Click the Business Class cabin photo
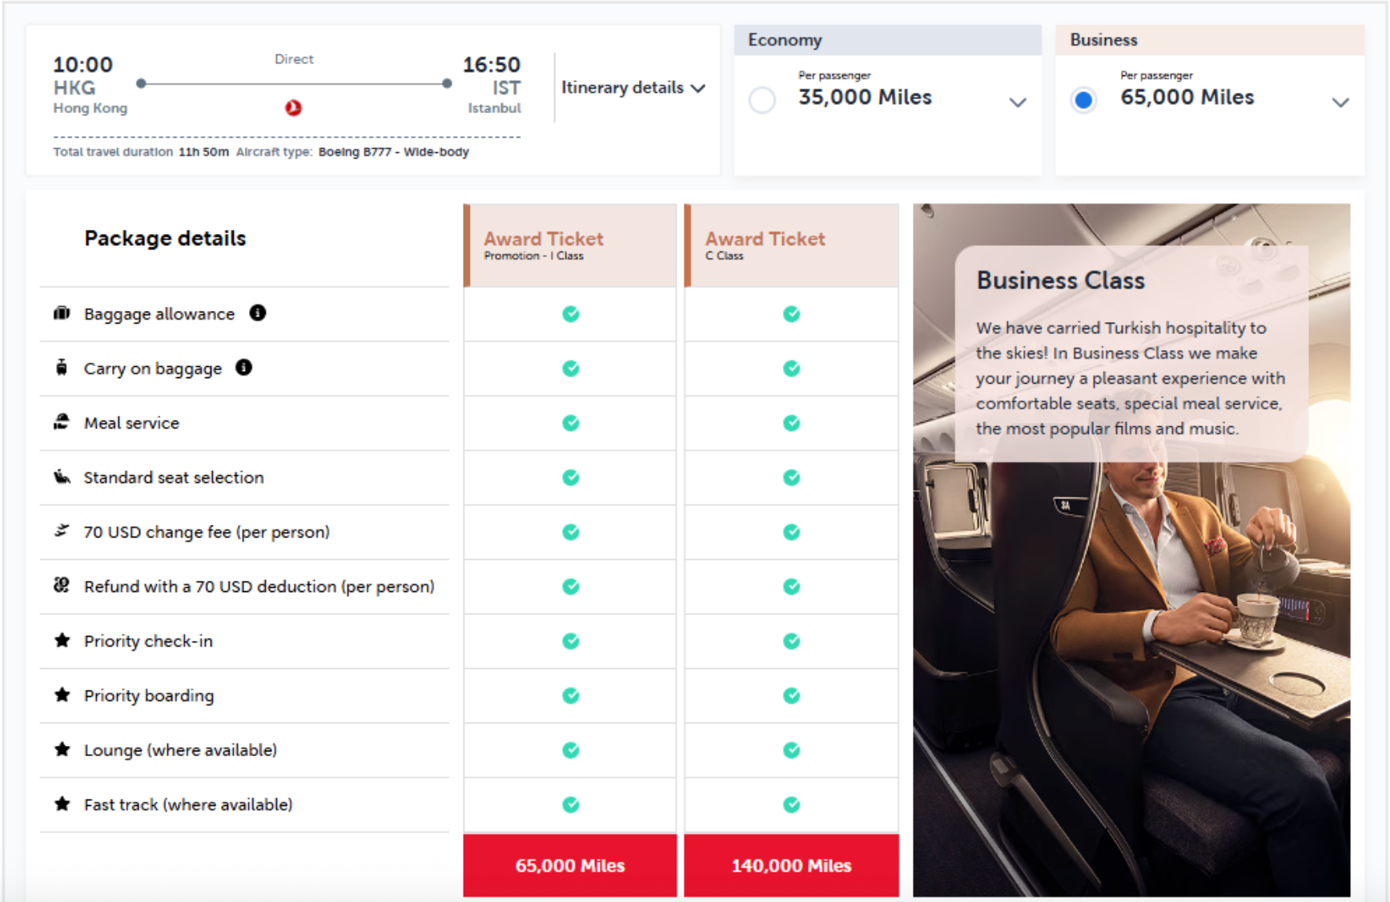This screenshot has width=1390, height=902. [x=1131, y=550]
